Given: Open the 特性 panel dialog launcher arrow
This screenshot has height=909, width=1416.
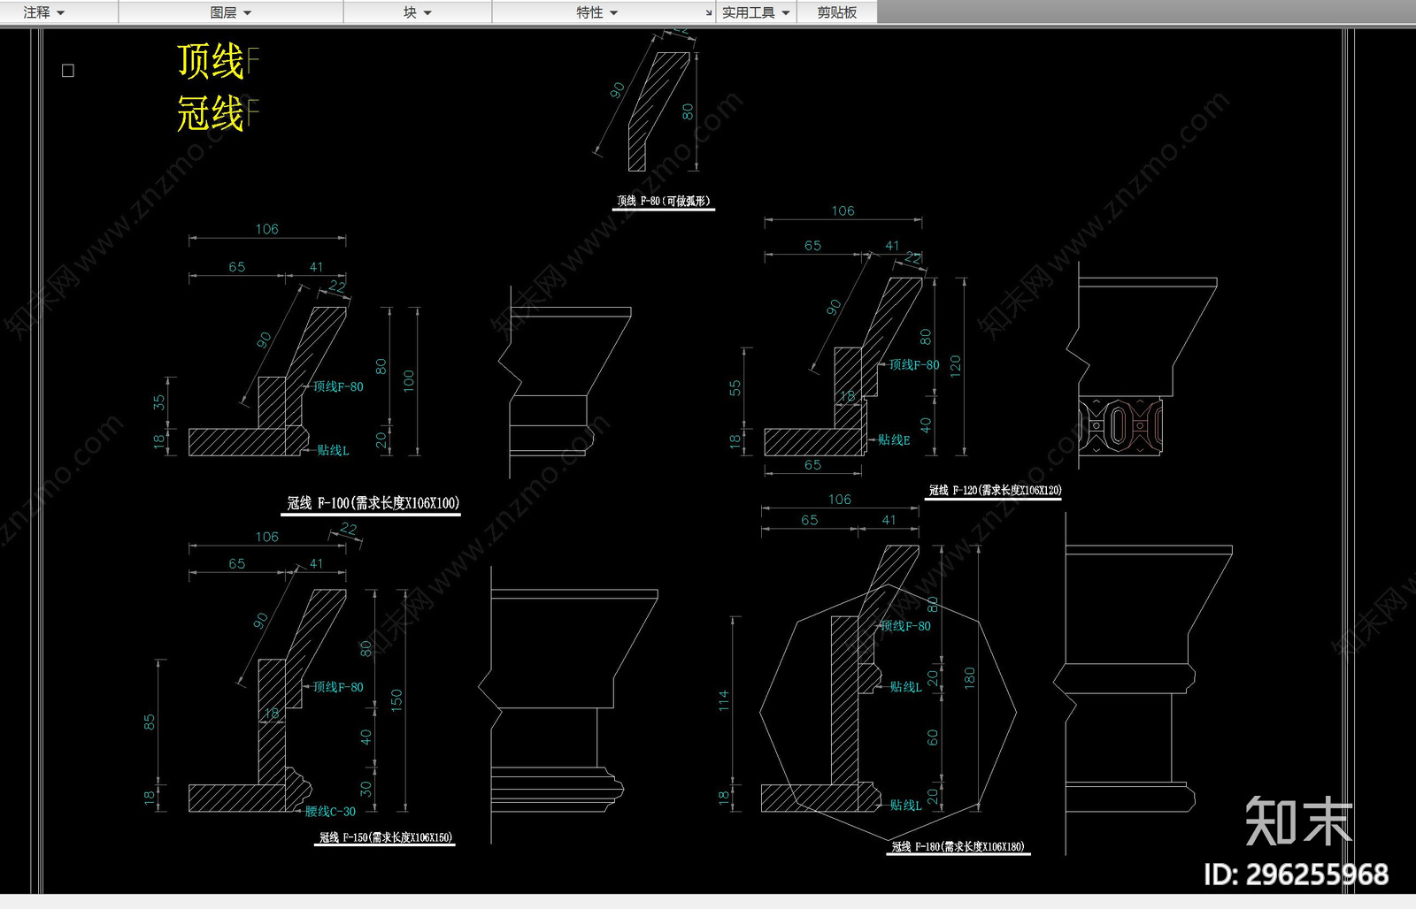Looking at the screenshot, I should (709, 13).
